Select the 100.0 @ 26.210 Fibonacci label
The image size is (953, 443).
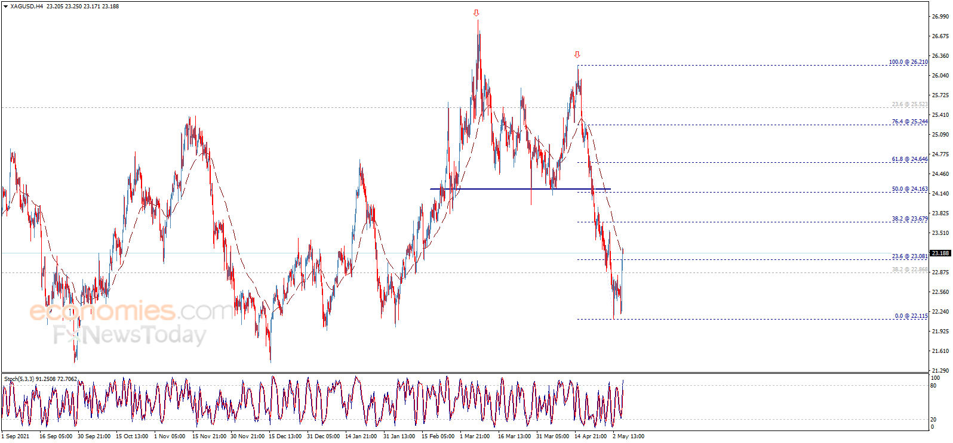908,62
